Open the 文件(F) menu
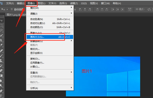Screen dimensions: 153x98 coord(10,3)
